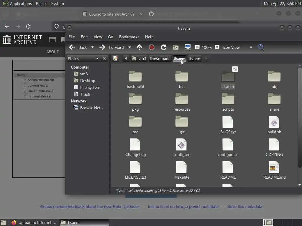The image size is (302, 226).
Task: Go to Downloads in the path bar
Action: pyautogui.click(x=160, y=59)
